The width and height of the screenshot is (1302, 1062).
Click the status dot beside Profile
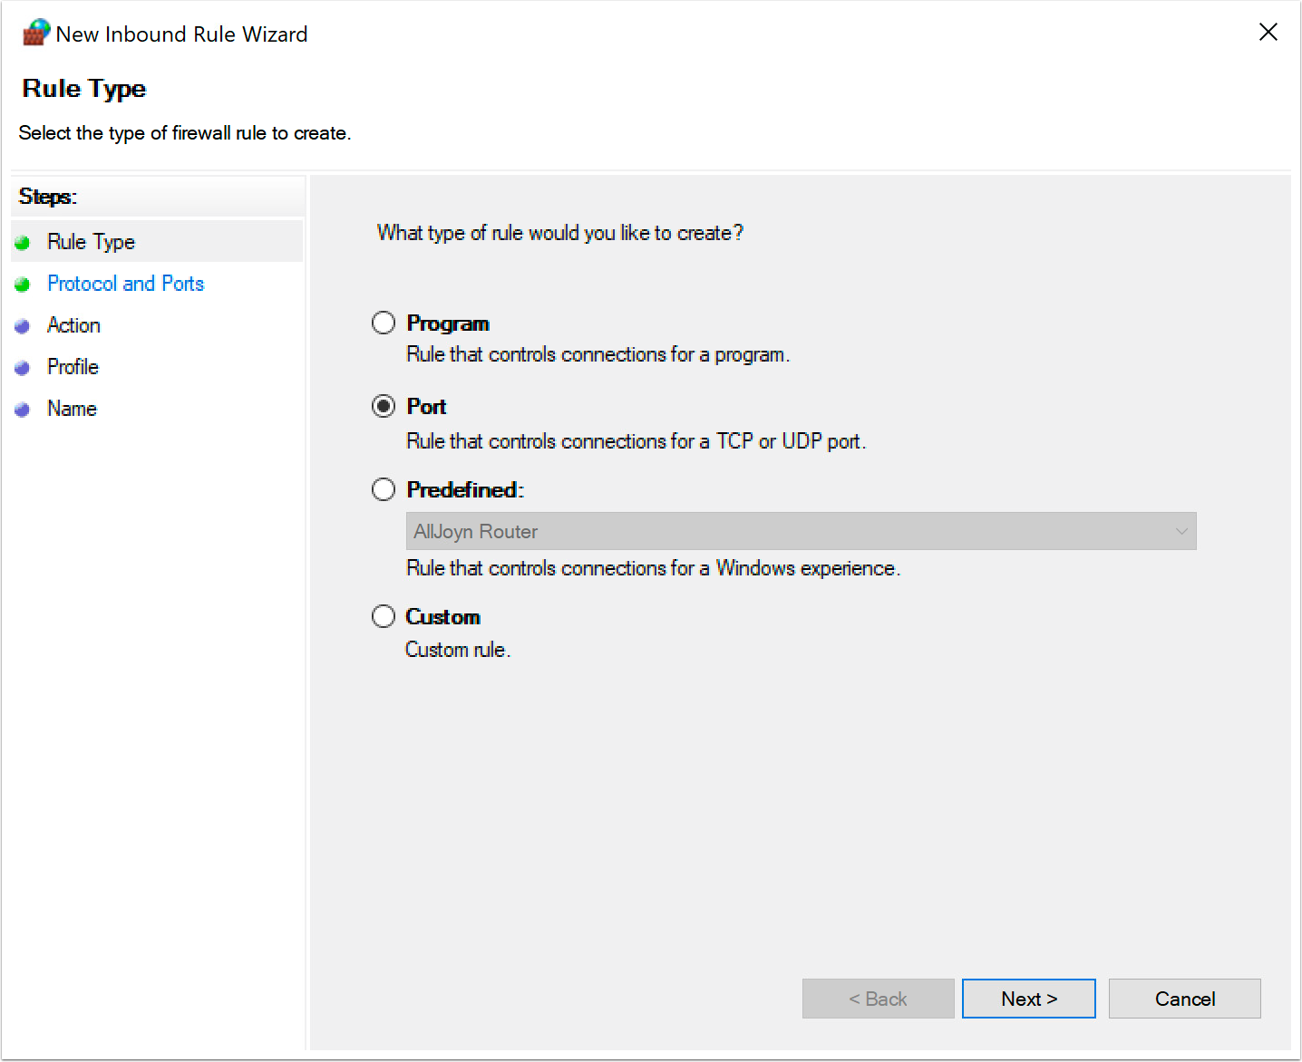(23, 367)
